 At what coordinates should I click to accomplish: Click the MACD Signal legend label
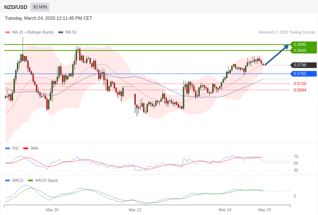[x=46, y=180]
